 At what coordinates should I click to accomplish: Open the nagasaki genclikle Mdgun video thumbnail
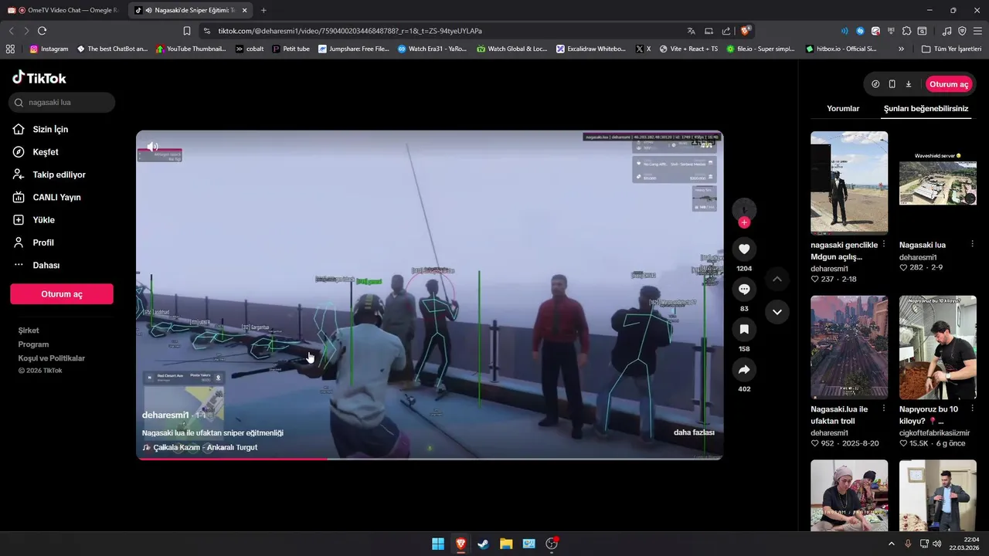pyautogui.click(x=849, y=183)
